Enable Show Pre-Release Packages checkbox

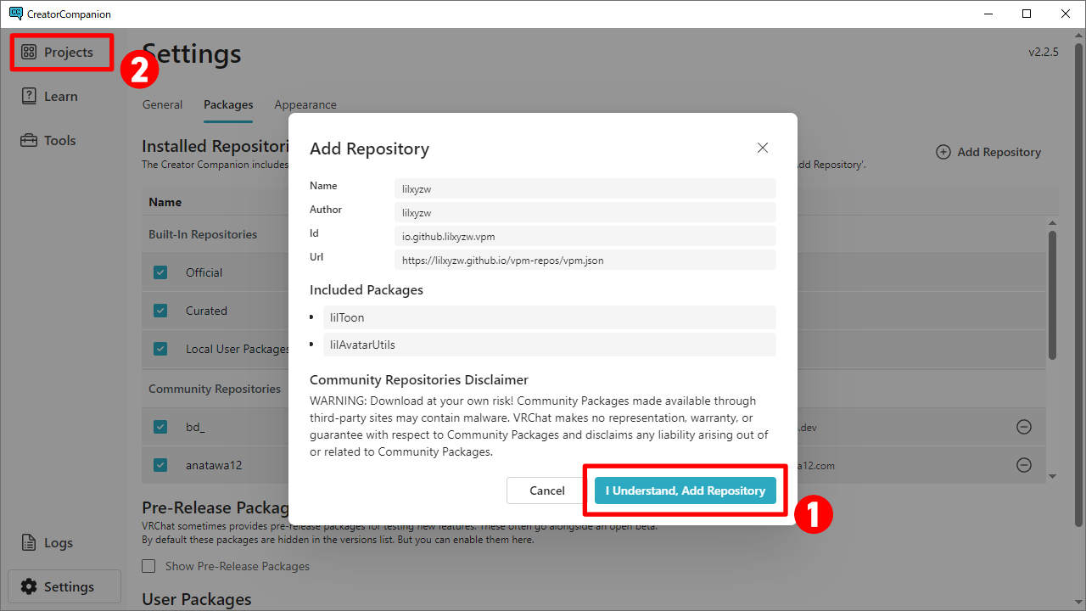click(149, 566)
